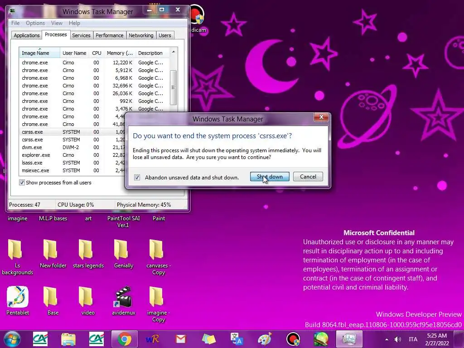Open Gmail taskbar shortcut

(x=180, y=339)
